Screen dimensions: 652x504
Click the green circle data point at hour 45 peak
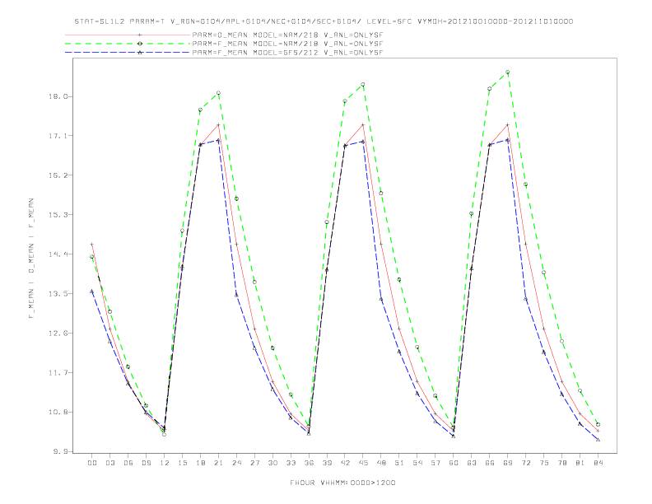tap(363, 85)
